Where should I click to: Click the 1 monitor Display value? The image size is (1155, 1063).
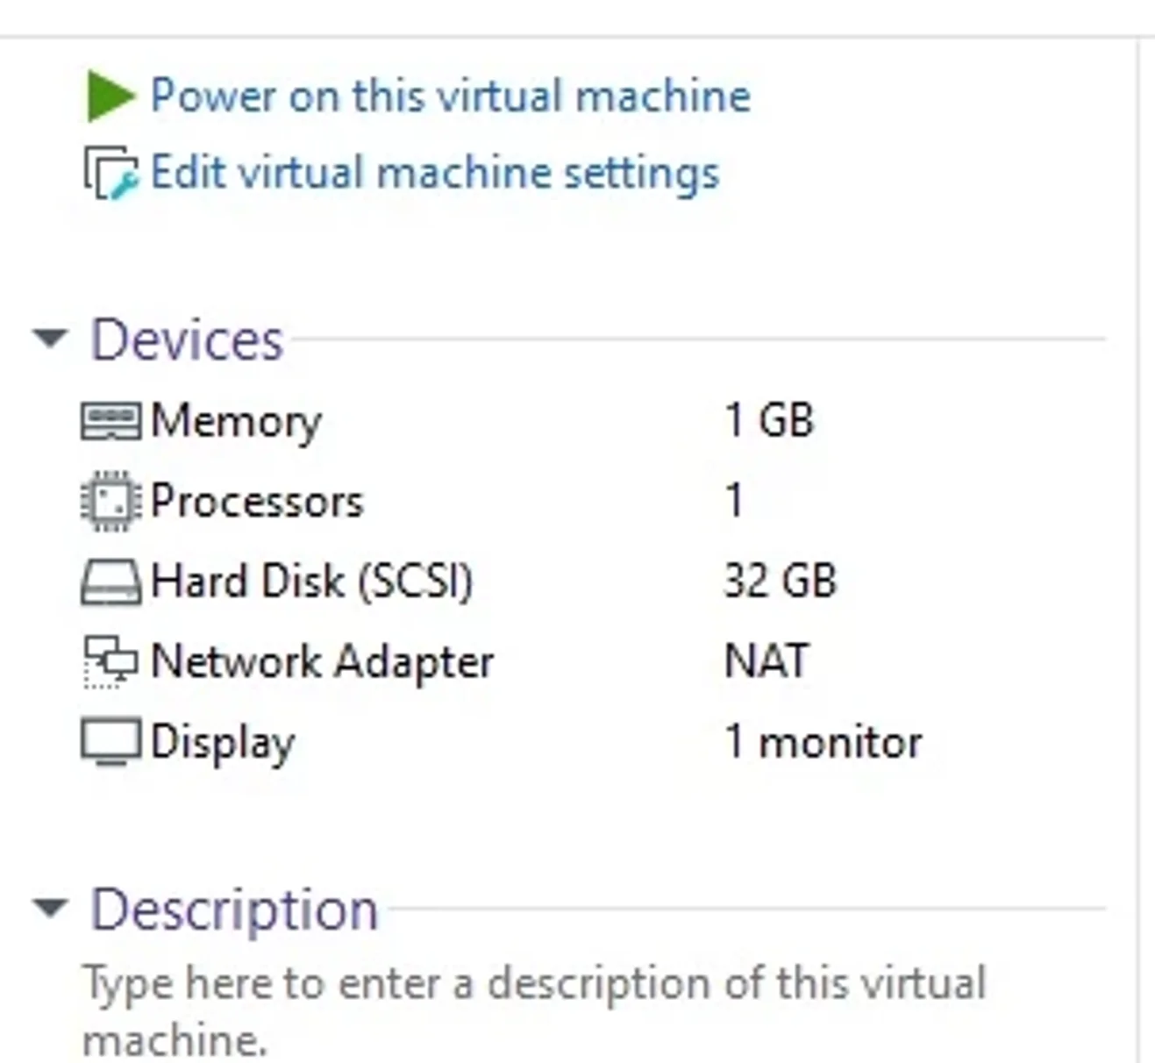pyautogui.click(x=823, y=743)
